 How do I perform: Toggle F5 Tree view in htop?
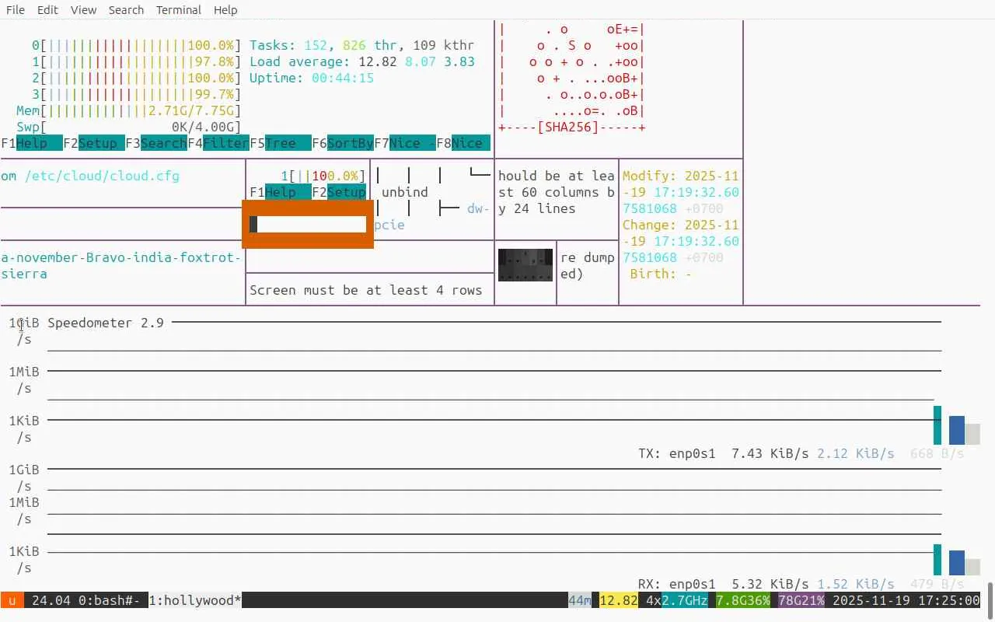coord(281,143)
